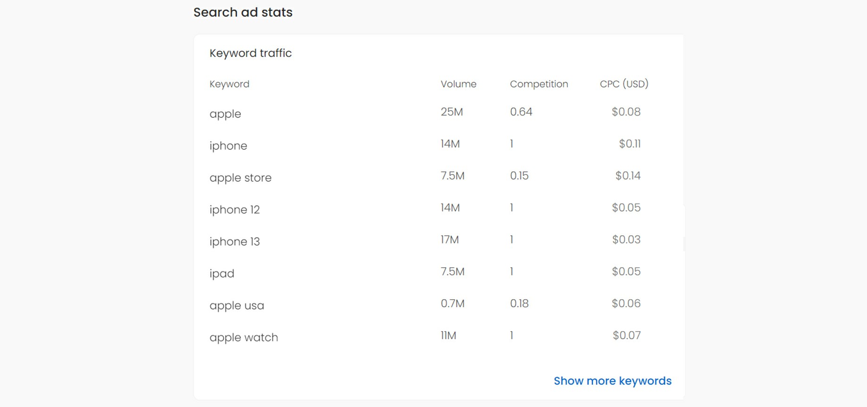Select the apple keyword row
867x407 pixels.
coord(439,113)
